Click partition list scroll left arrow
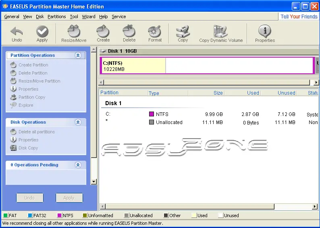This screenshot has height=228, width=320. (103, 207)
